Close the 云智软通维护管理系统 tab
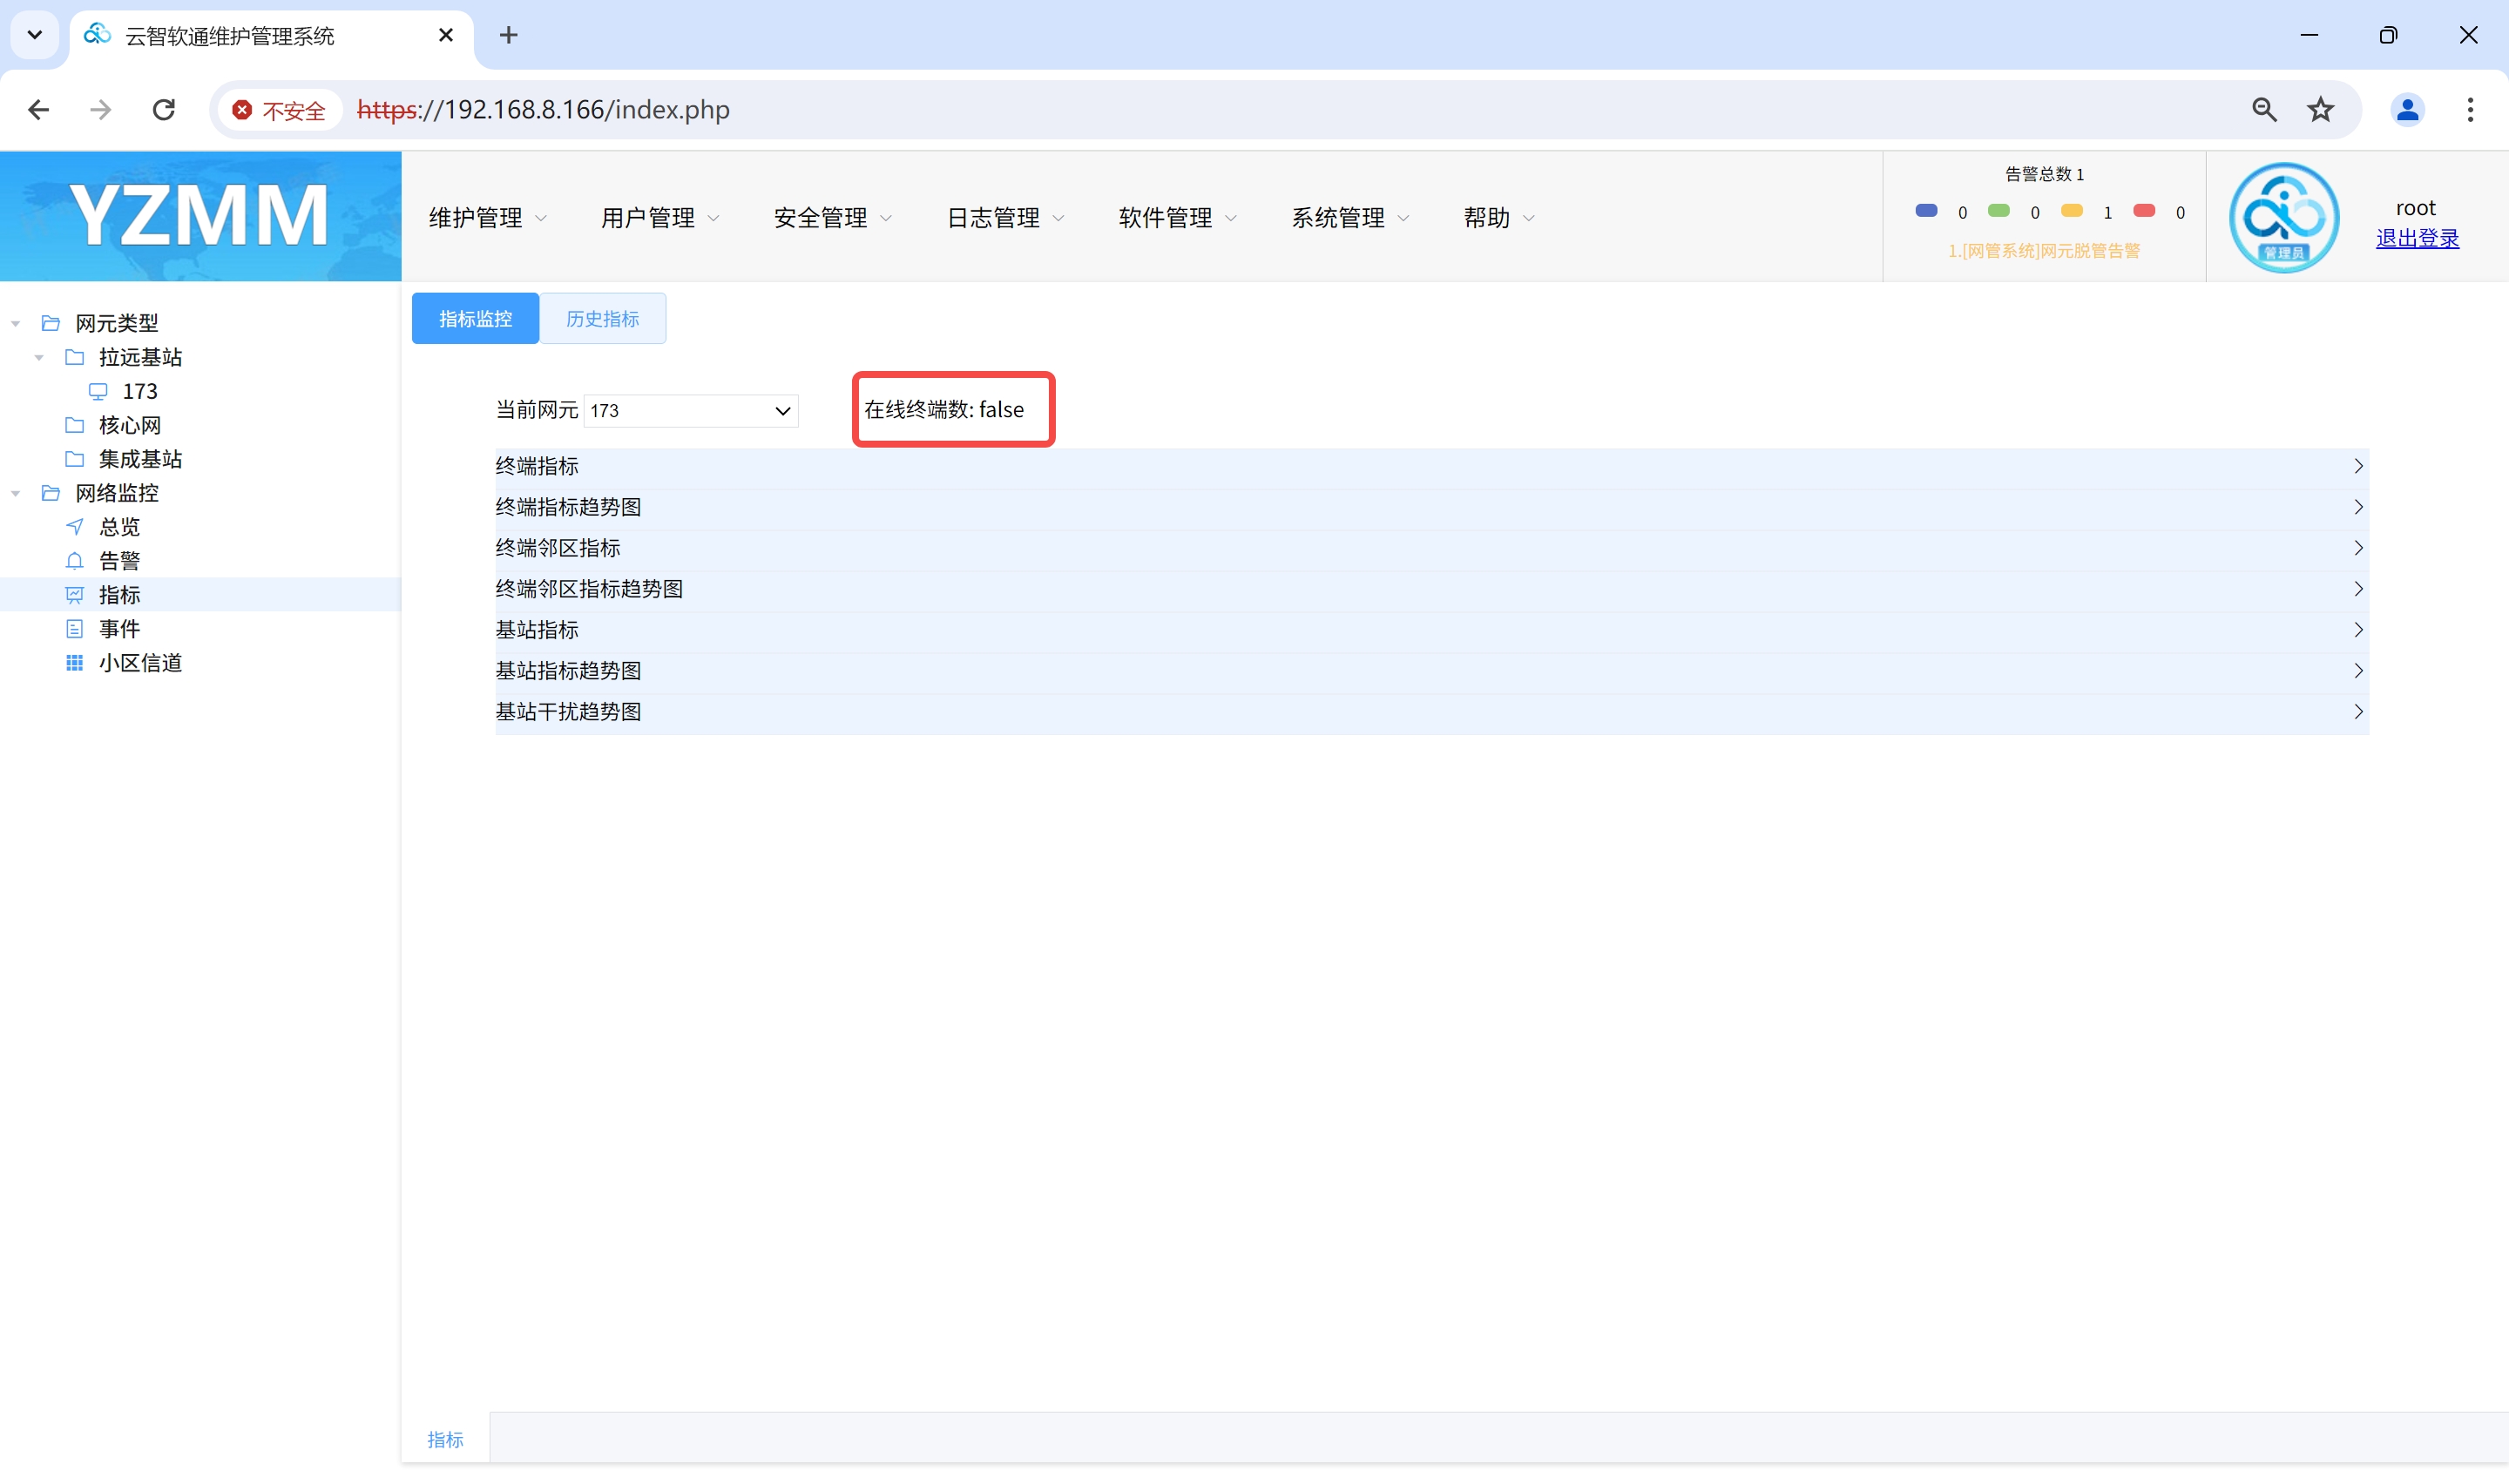2509x1484 pixels. click(x=446, y=35)
